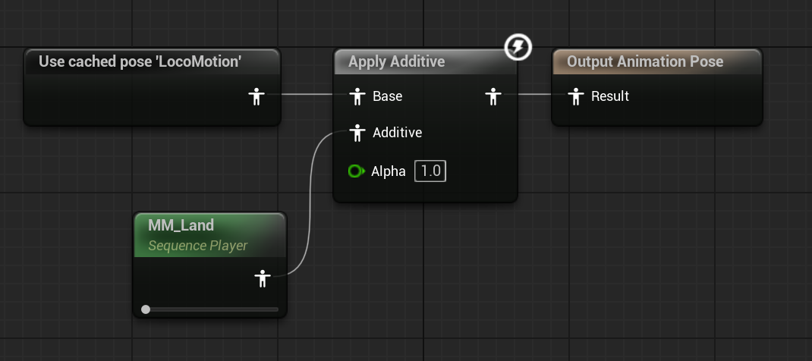Click the Additive input pose pin
This screenshot has width=812, height=361.
[357, 133]
